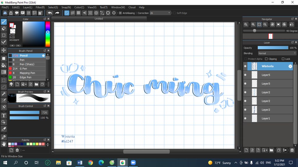Click the brush size value field 726

pos(45,112)
